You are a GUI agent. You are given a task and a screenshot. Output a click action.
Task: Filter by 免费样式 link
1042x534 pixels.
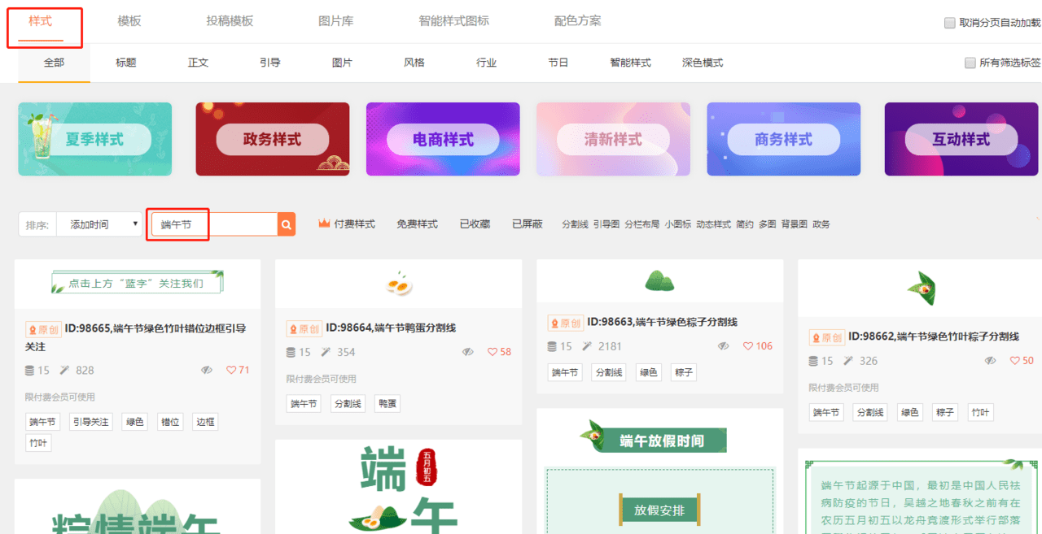coord(417,224)
